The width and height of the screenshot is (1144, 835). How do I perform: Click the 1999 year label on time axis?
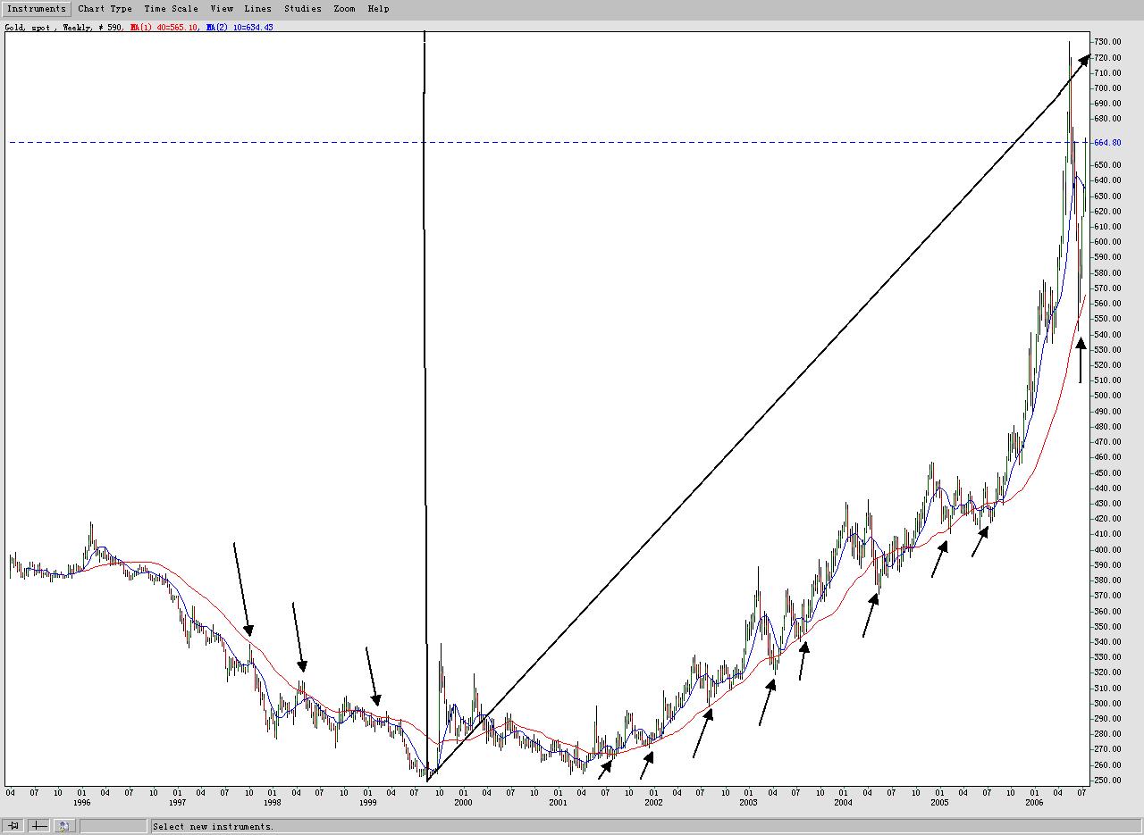tap(367, 802)
